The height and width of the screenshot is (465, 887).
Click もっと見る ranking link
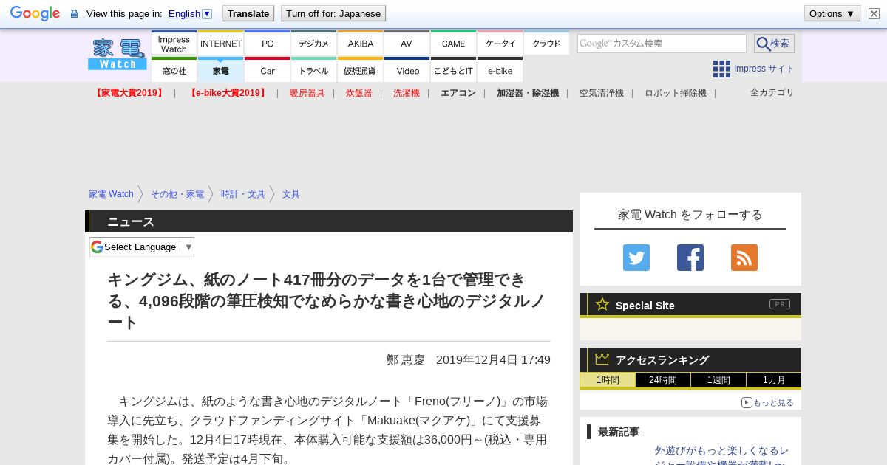coord(773,402)
